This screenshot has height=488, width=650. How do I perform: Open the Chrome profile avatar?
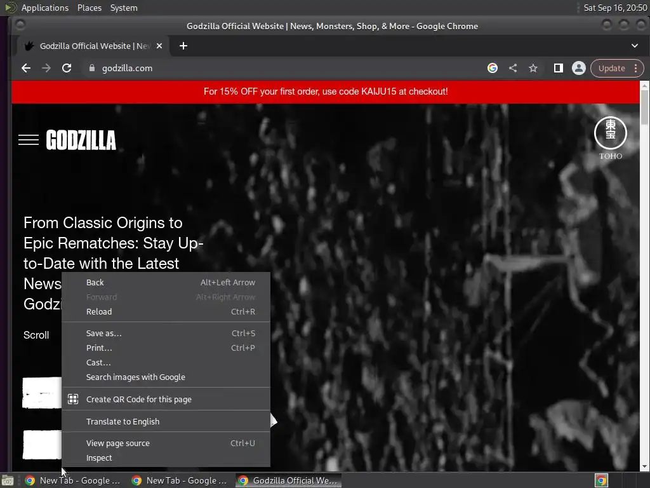click(x=579, y=68)
